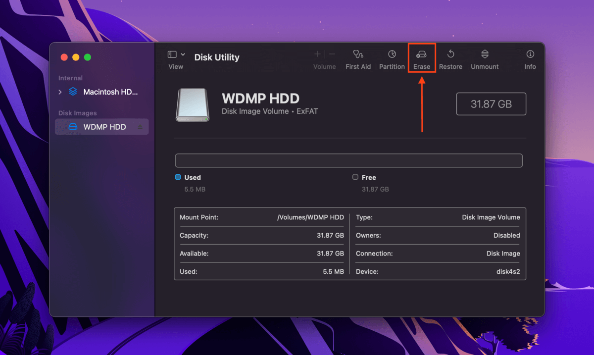Click the /Volumes/WDMP HDD mount path
This screenshot has width=594, height=355.
pos(310,217)
